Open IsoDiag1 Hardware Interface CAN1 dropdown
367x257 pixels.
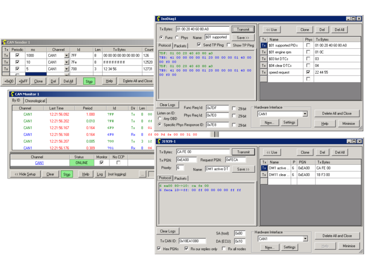304,114
